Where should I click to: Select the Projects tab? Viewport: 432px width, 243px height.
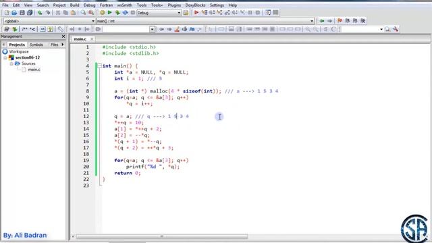pyautogui.click(x=17, y=45)
